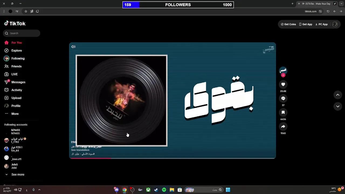The width and height of the screenshot is (345, 194).
Task: Open the Friends page
Action: (x=13, y=66)
